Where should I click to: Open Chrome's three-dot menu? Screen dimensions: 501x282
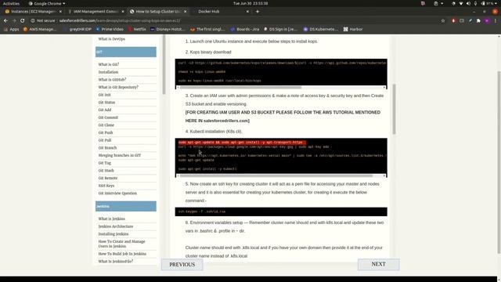point(496,20)
